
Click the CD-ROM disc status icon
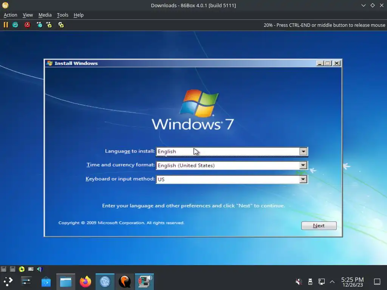pyautogui.click(x=22, y=269)
